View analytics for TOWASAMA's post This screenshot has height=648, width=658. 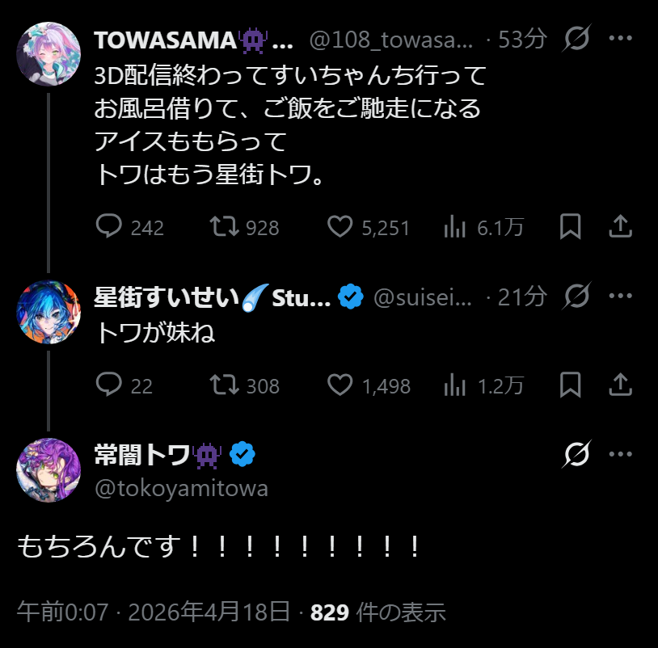click(x=454, y=228)
